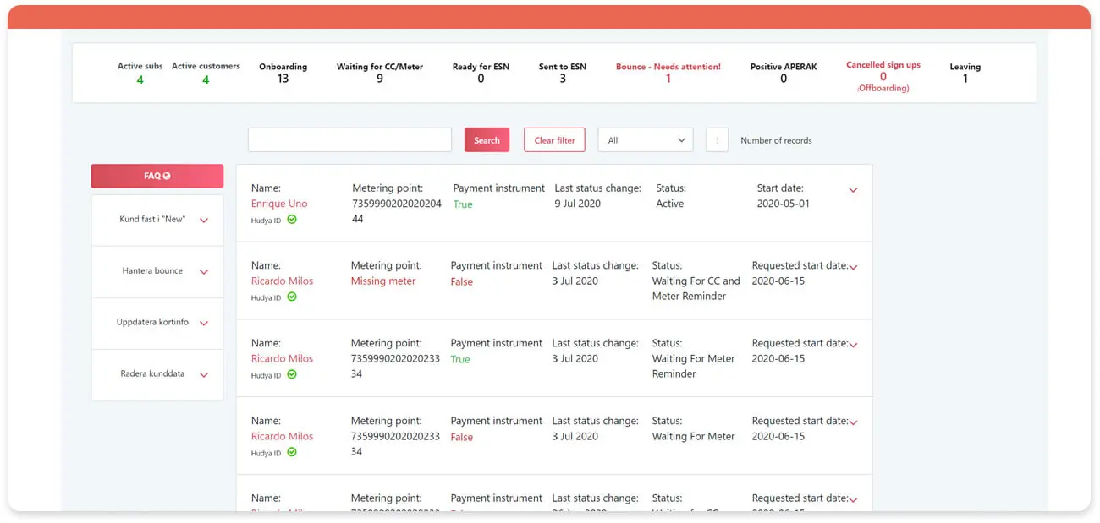Open Ricardo Milos link in Missing meter row
This screenshot has width=1100, height=523.
pos(282,281)
